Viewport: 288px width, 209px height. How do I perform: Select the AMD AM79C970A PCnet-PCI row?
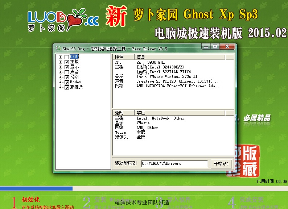[173, 86]
